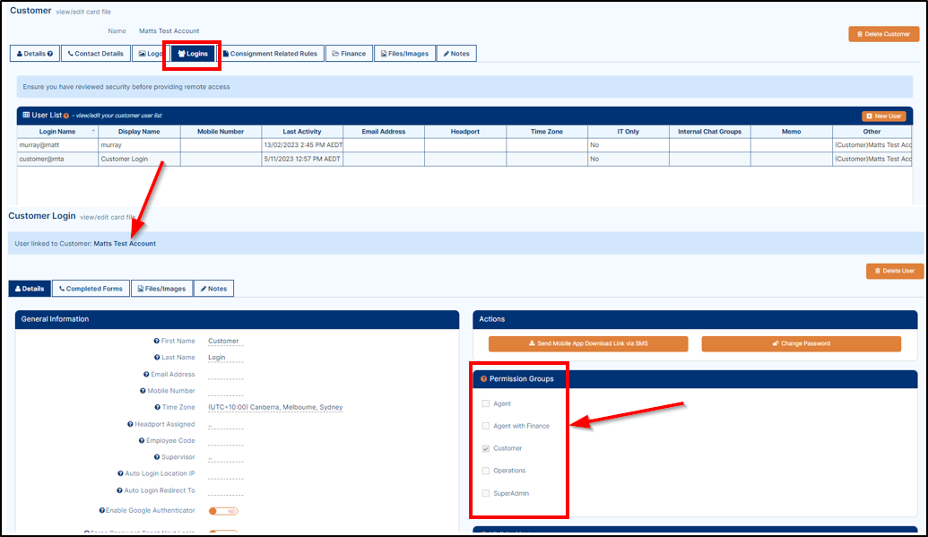
Task: Click the question mark icon on upper Details tab
Action: 50,54
